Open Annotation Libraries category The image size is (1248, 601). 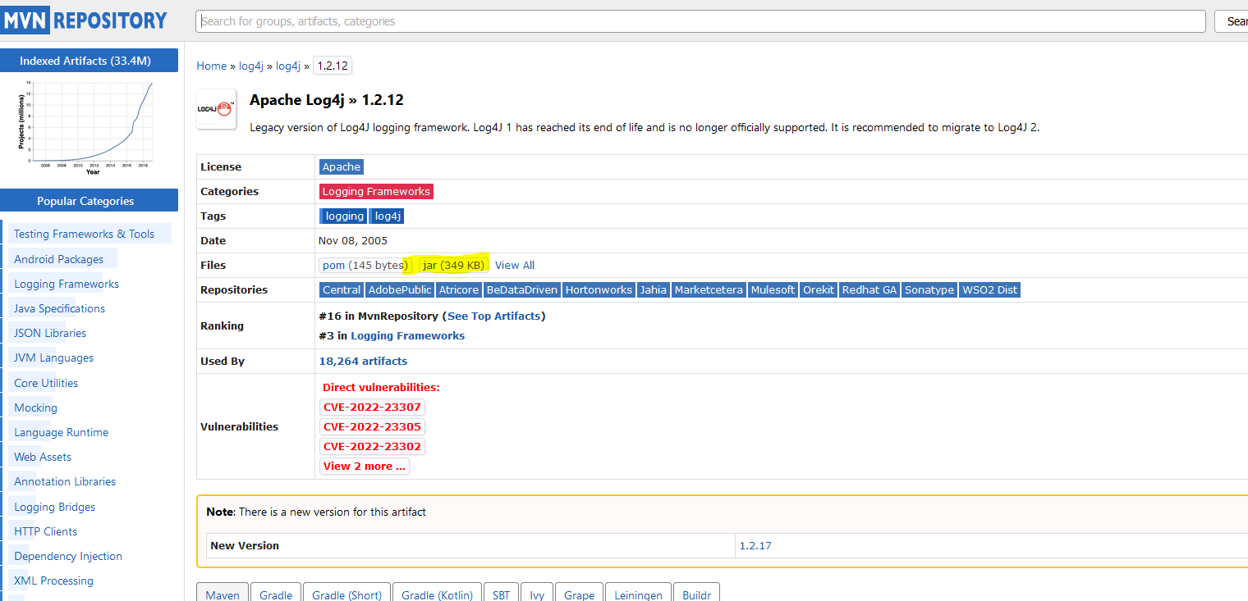(65, 481)
